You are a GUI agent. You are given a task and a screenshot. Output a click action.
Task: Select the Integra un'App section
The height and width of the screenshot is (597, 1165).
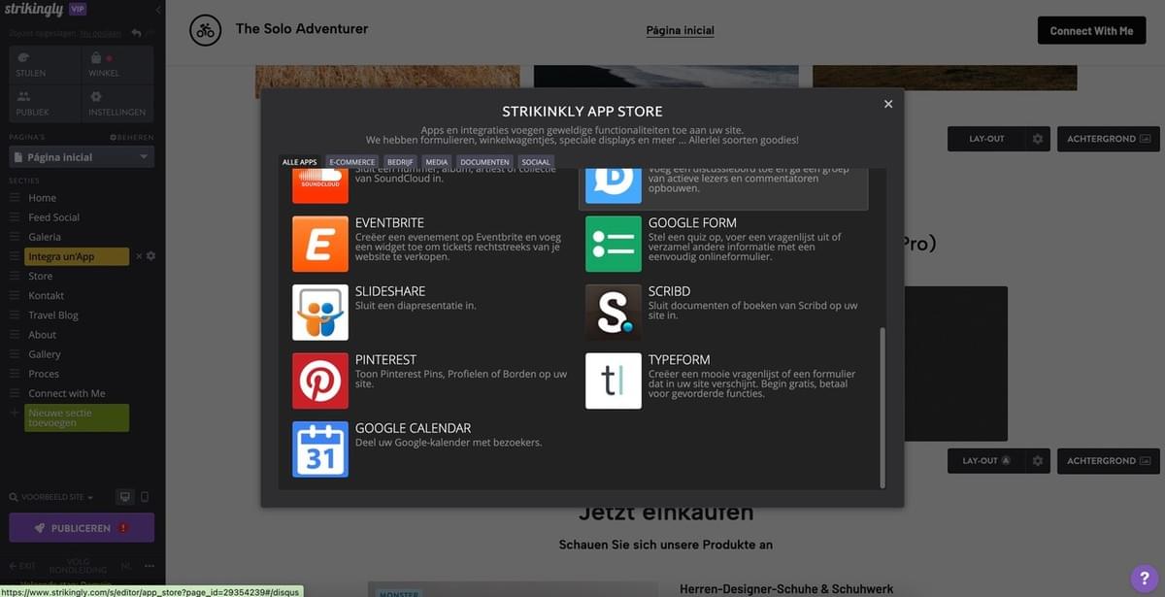click(x=77, y=256)
